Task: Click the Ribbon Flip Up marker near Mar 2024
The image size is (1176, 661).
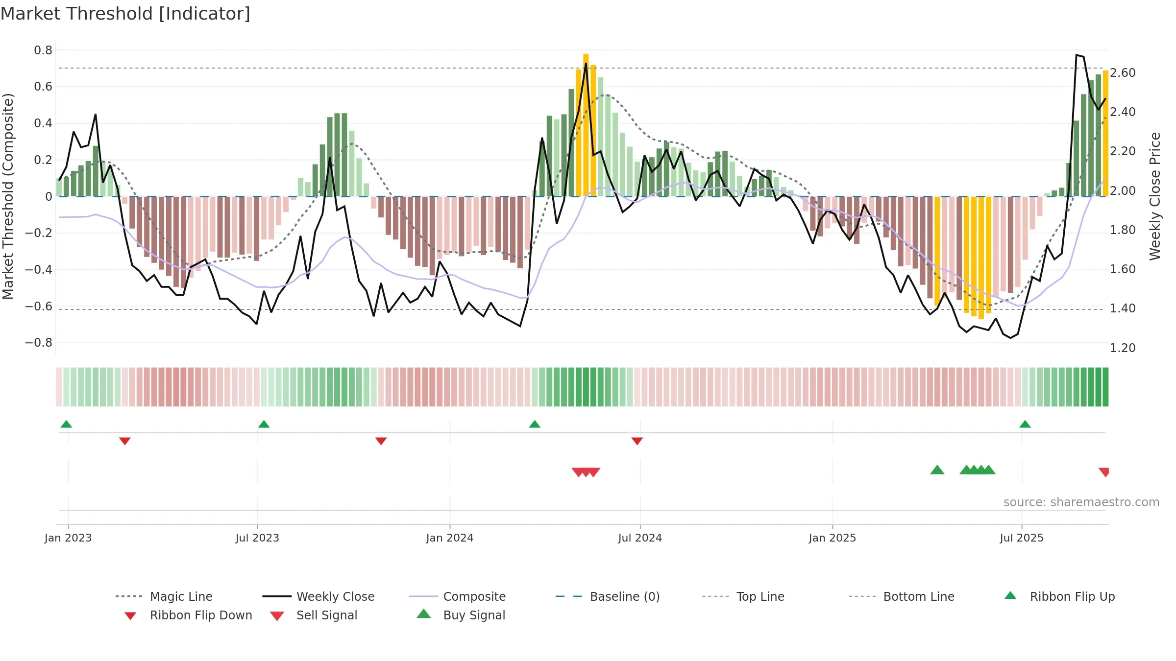Action: coord(535,424)
